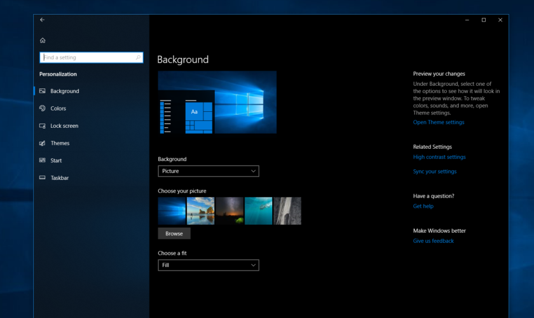Open Theme settings link

[438, 122]
